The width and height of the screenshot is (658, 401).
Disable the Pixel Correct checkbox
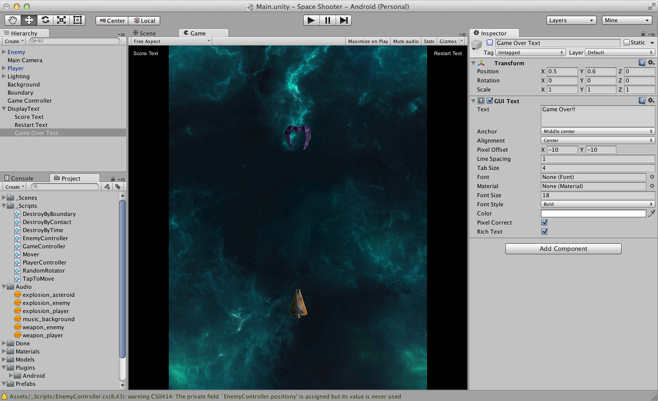tap(544, 222)
